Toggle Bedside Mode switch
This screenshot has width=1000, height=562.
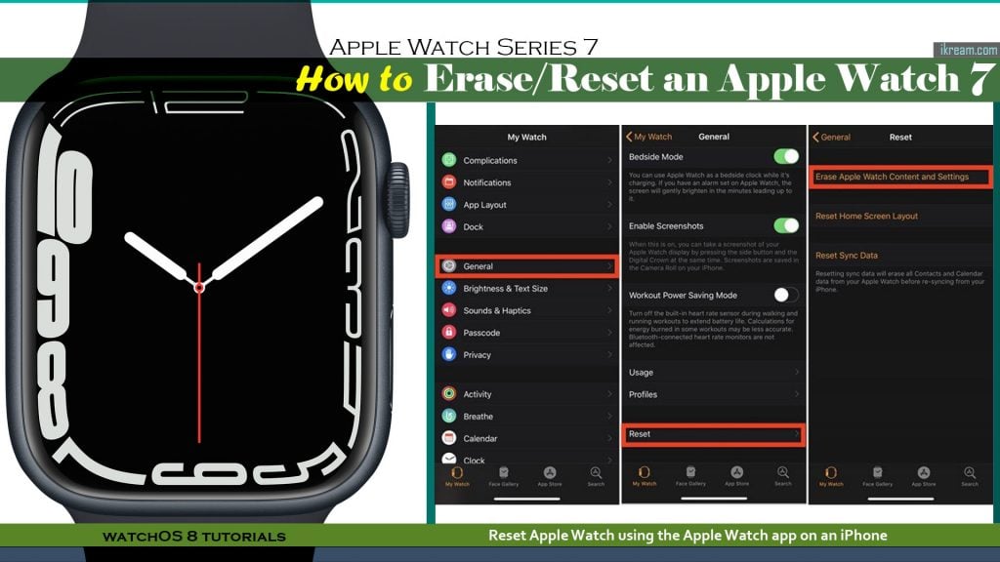786,156
